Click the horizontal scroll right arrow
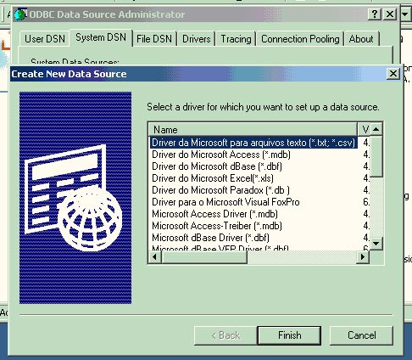 (363, 257)
